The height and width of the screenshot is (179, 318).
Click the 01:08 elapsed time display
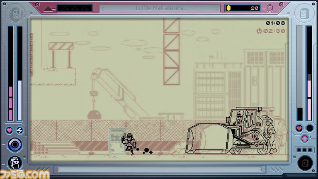275,23
